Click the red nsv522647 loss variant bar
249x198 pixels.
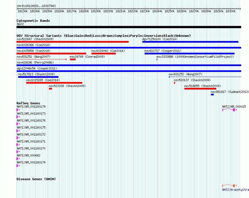(x=72, y=42)
